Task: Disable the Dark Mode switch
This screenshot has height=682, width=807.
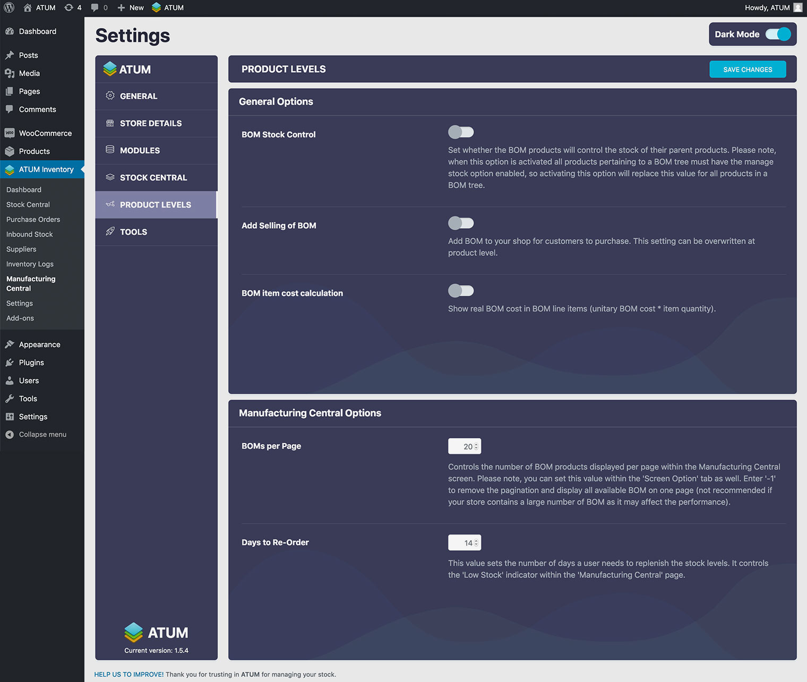Action: point(778,34)
